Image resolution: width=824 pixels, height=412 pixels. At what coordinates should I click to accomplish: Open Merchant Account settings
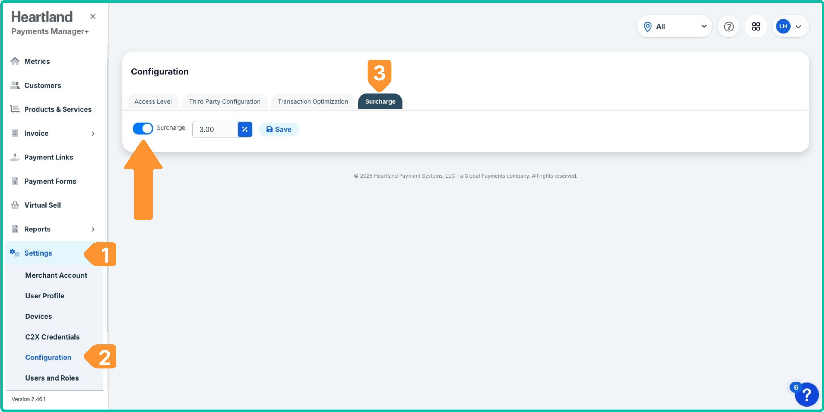coord(56,275)
